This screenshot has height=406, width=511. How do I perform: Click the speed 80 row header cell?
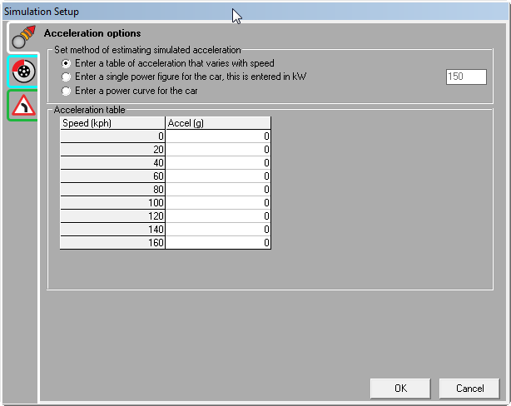[x=112, y=190]
